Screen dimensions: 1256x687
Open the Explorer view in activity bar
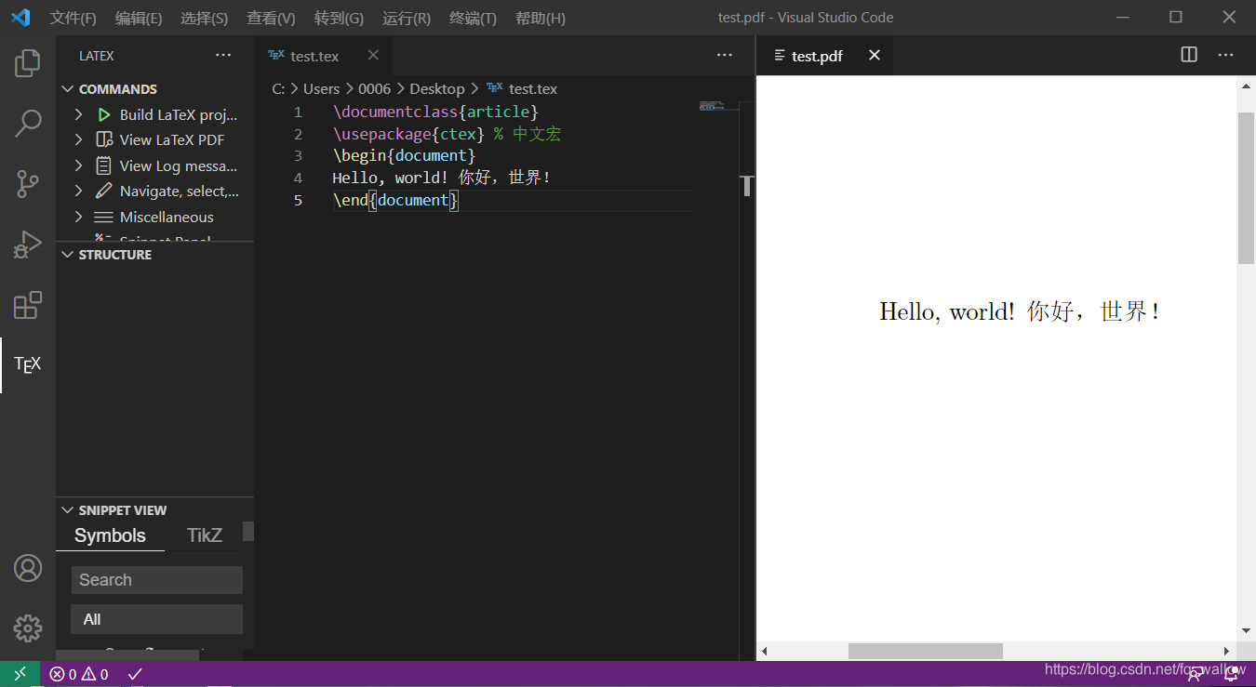tap(28, 63)
